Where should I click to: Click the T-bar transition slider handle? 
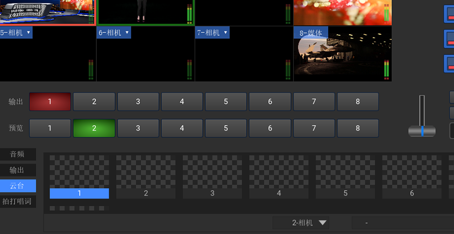(422, 131)
